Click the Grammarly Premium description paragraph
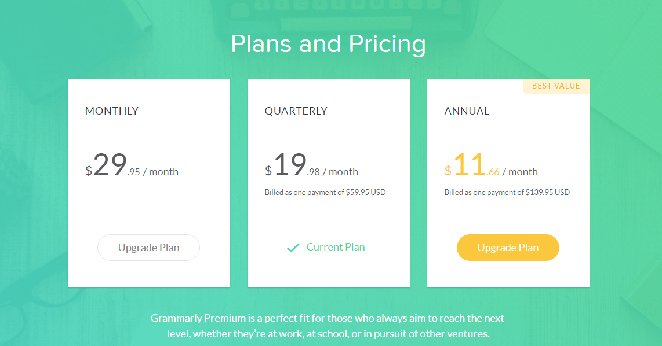This screenshot has width=662, height=346. (328, 326)
